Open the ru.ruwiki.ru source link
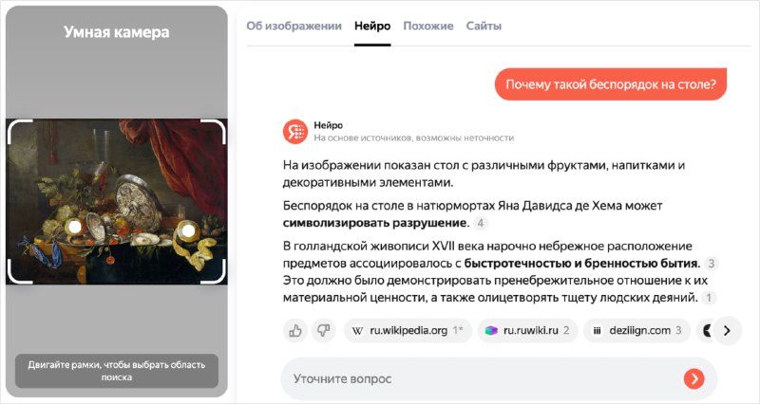Screen dimensions: 760x404 tap(528, 331)
